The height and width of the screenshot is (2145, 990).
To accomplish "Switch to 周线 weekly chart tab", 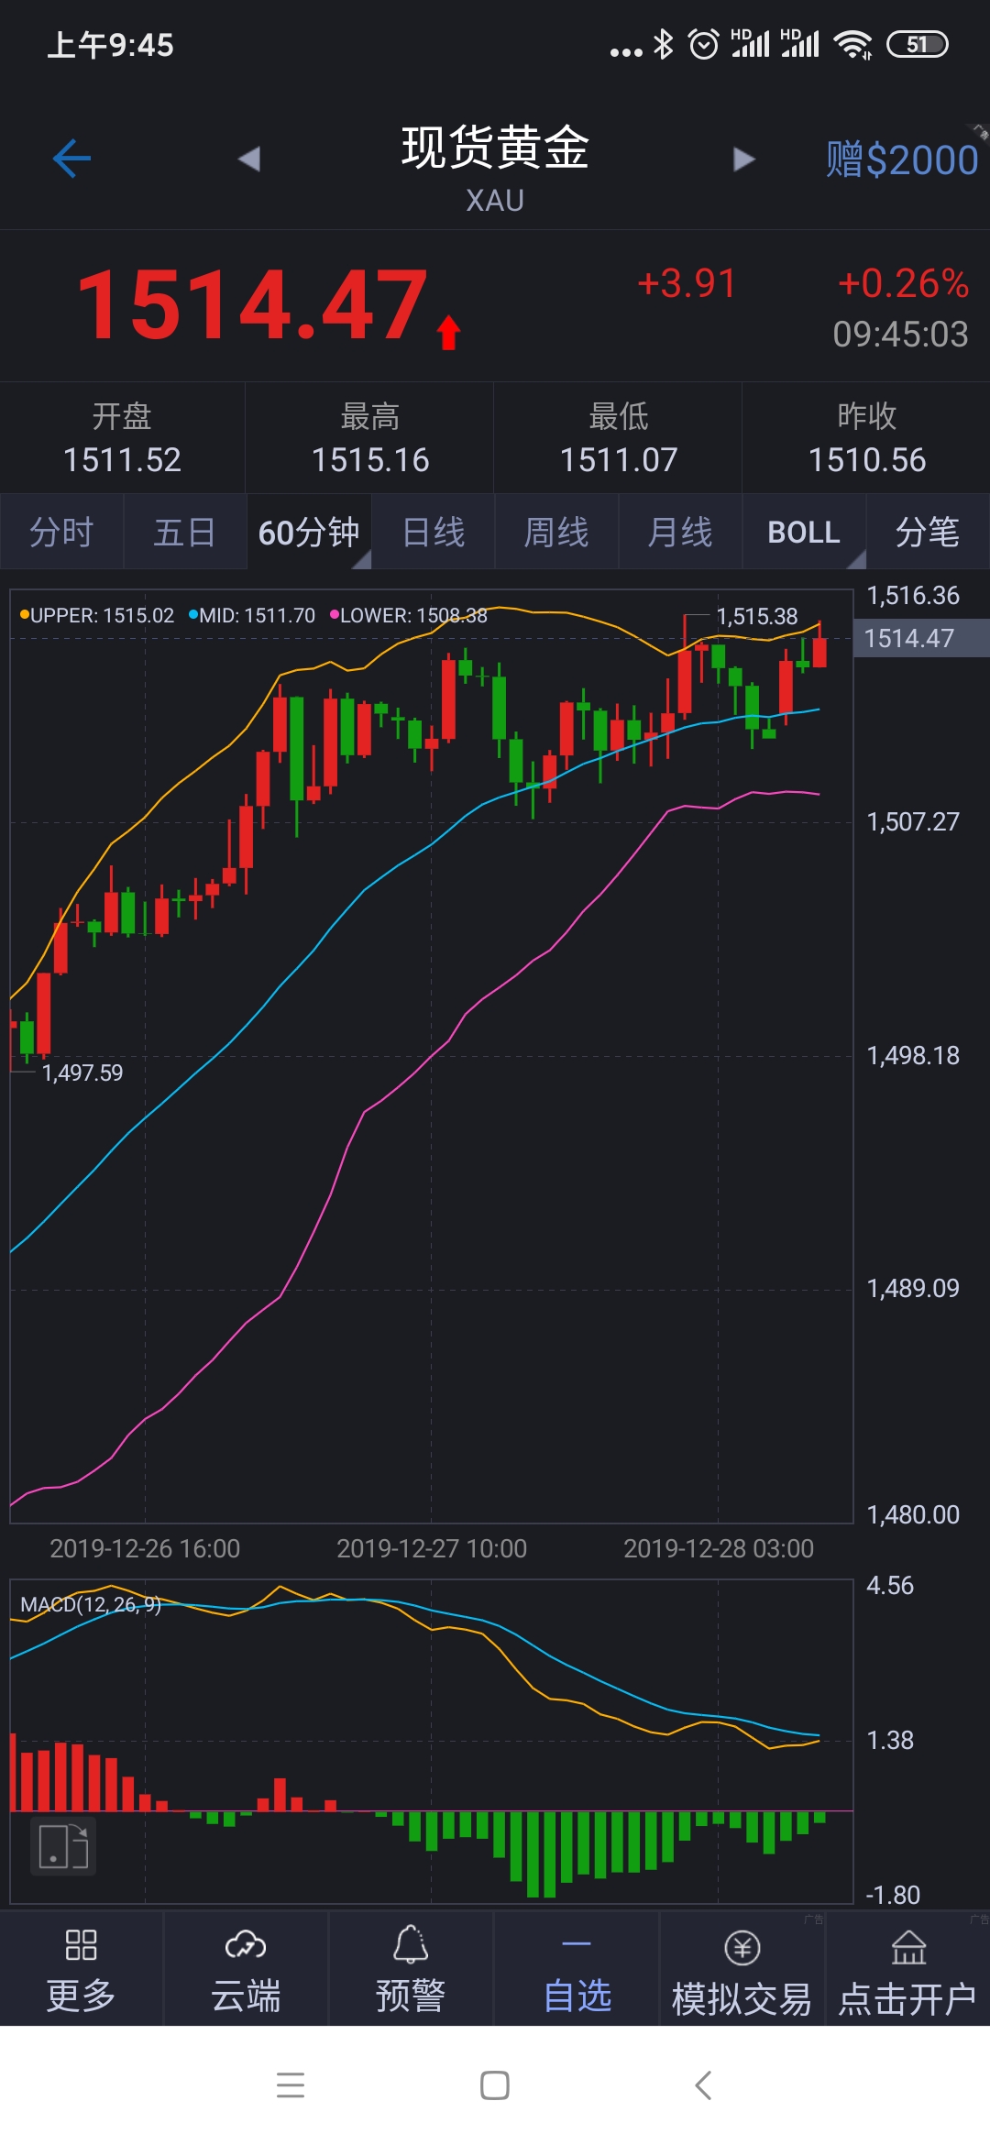I will tap(556, 532).
